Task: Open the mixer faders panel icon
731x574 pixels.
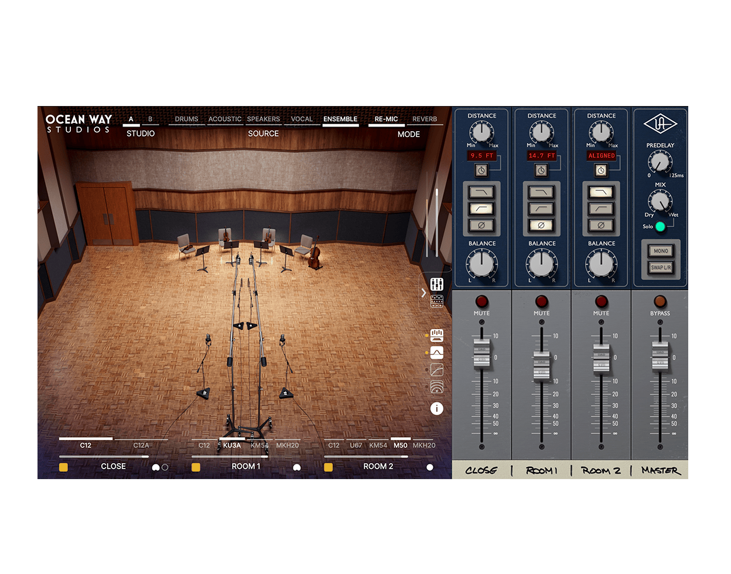Action: (x=436, y=284)
